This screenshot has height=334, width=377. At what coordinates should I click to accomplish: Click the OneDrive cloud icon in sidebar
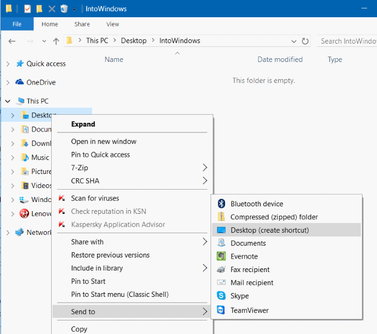(x=20, y=82)
